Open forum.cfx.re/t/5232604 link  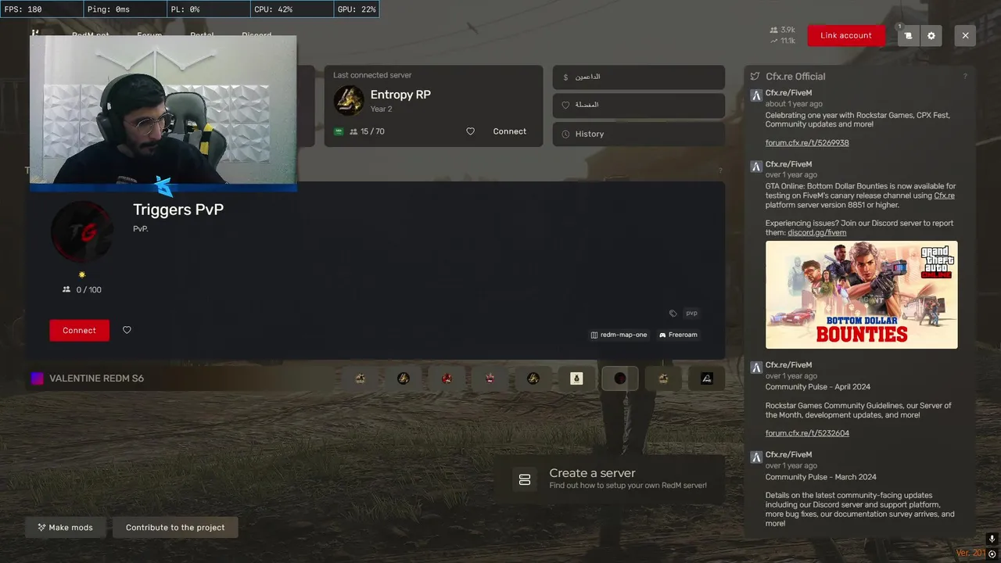[x=807, y=433]
